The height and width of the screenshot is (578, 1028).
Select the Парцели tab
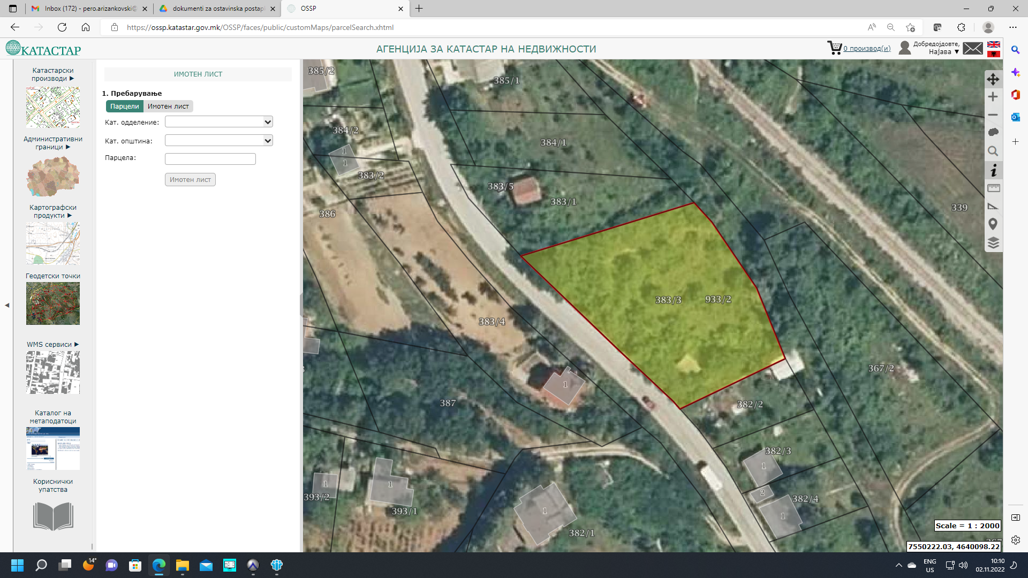point(124,107)
